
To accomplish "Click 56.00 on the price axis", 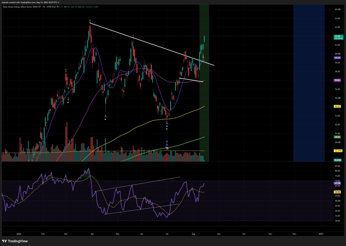I will click(337, 89).
